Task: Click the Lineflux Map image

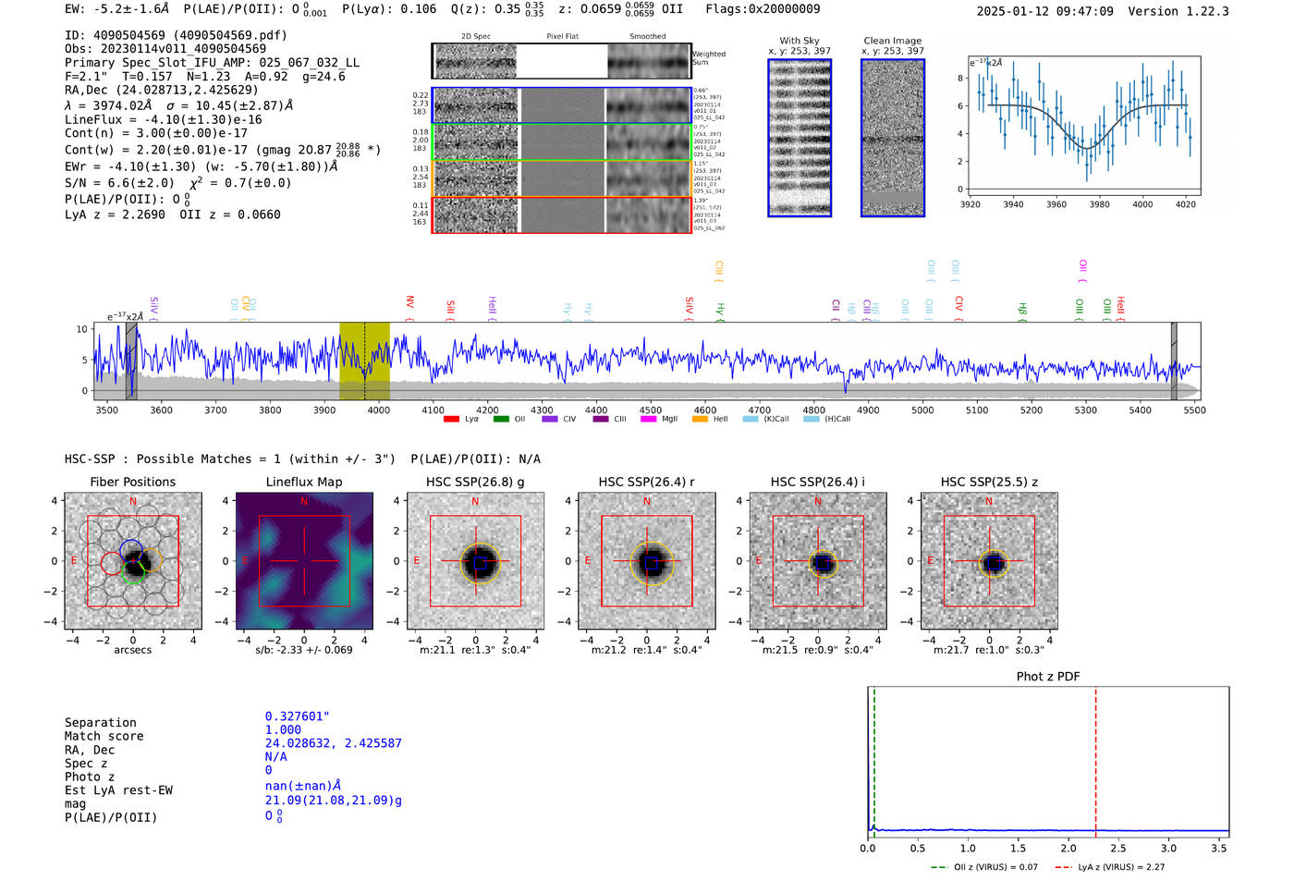Action: click(304, 561)
